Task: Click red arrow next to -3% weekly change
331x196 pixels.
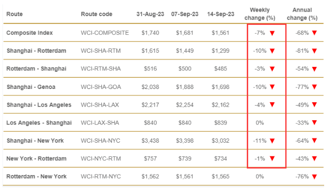Action: tap(272, 69)
